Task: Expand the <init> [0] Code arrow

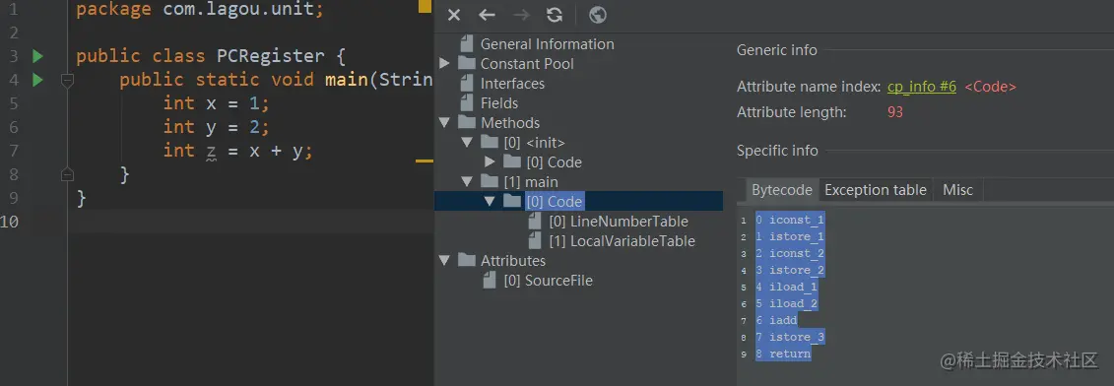Action: [x=491, y=162]
